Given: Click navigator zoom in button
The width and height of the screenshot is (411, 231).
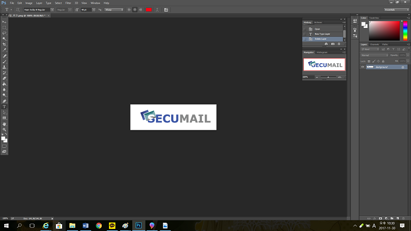Looking at the screenshot, I should 339,77.
